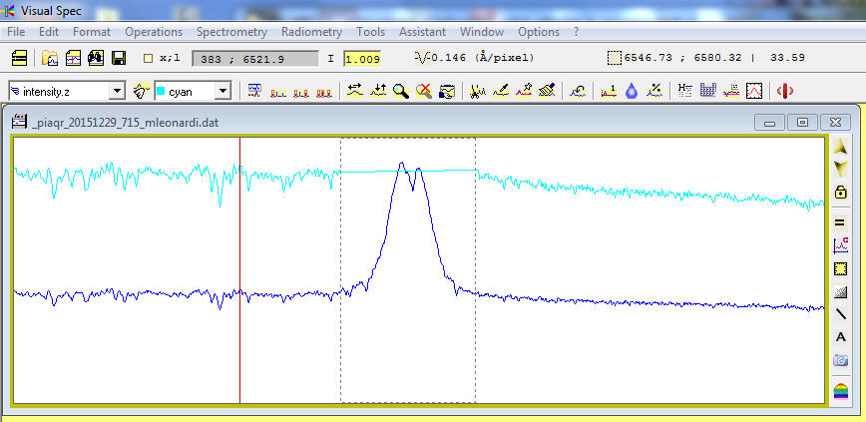Click the red bracket marker icon
Viewport: 866px width, 422px height.
pyautogui.click(x=785, y=91)
